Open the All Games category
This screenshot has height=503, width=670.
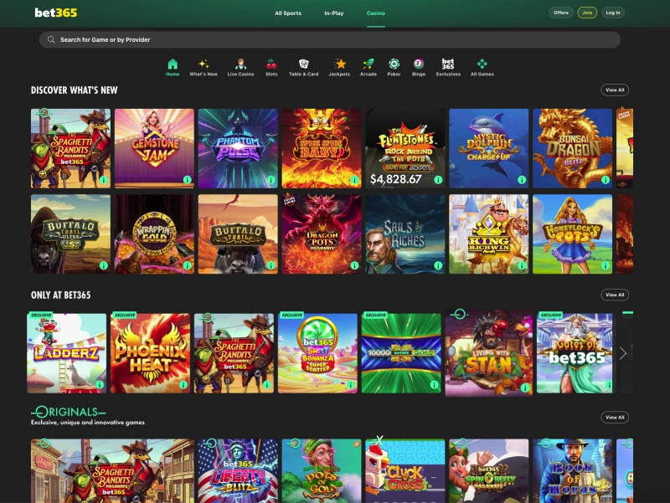pyautogui.click(x=482, y=68)
